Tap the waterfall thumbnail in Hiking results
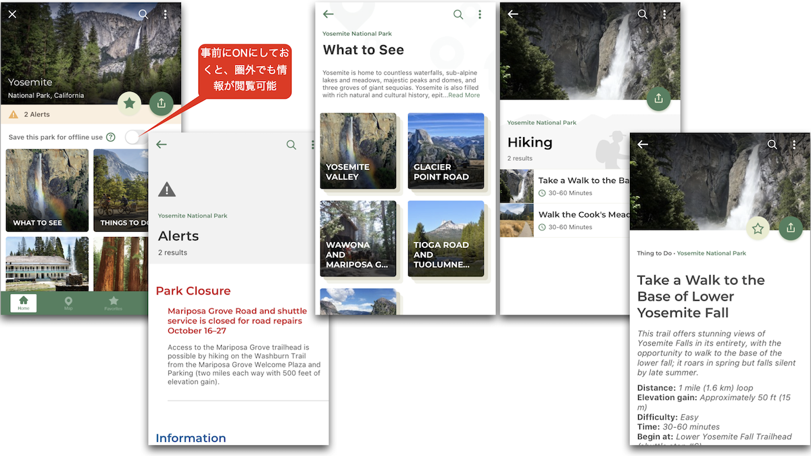 pos(517,186)
